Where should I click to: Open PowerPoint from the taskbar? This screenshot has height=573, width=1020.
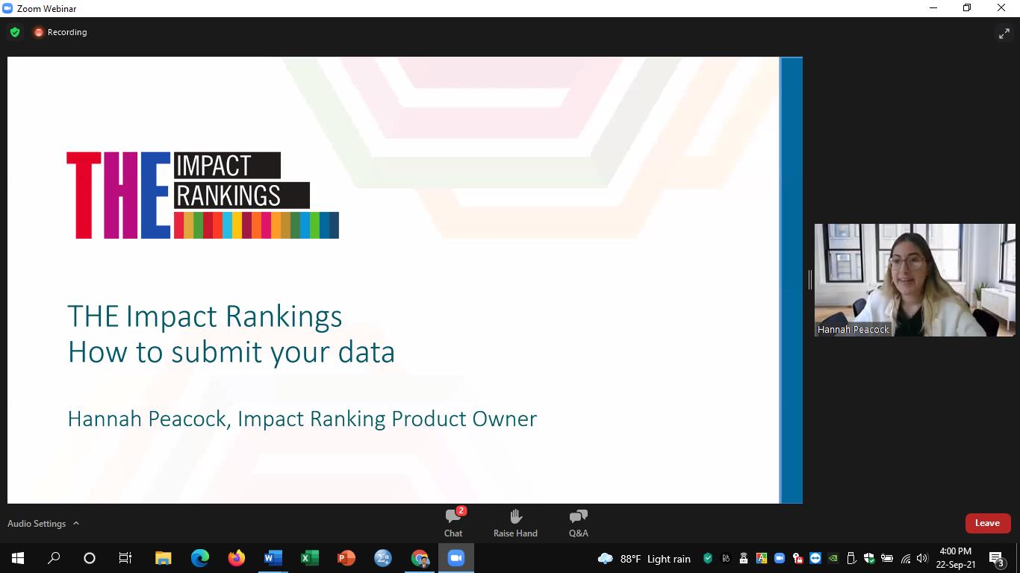tap(346, 558)
